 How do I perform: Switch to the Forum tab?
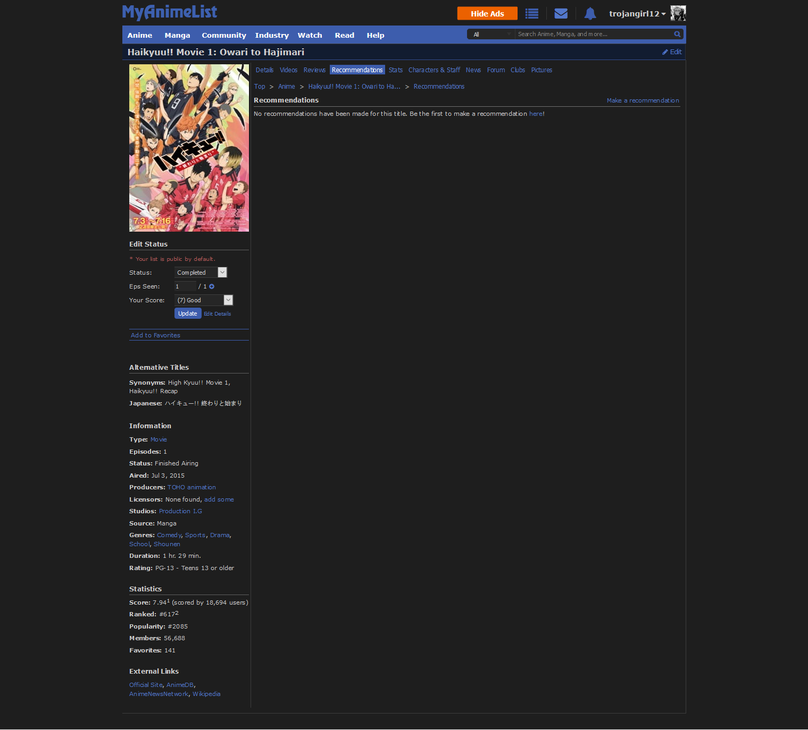496,70
